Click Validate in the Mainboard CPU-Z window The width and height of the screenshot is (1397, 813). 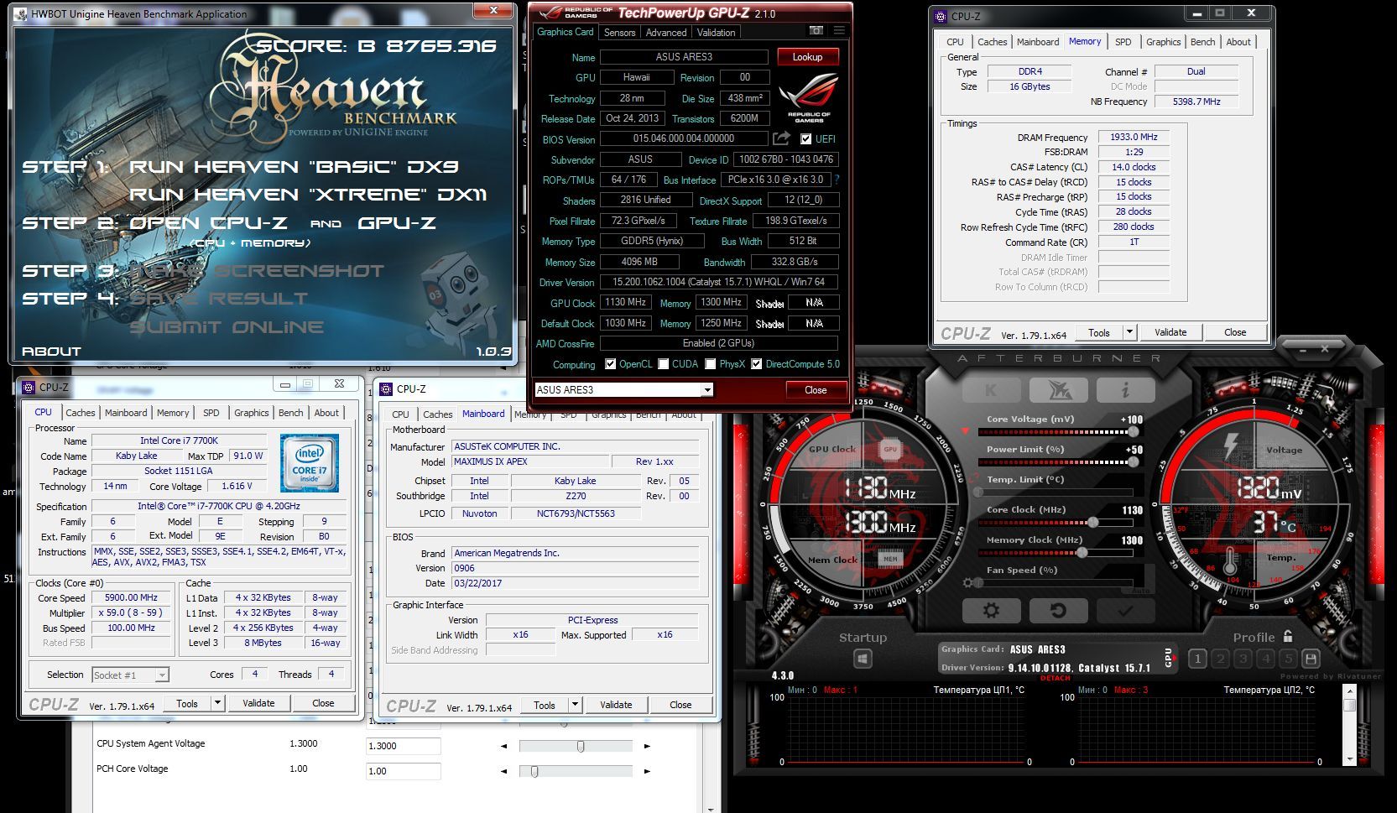tap(616, 705)
